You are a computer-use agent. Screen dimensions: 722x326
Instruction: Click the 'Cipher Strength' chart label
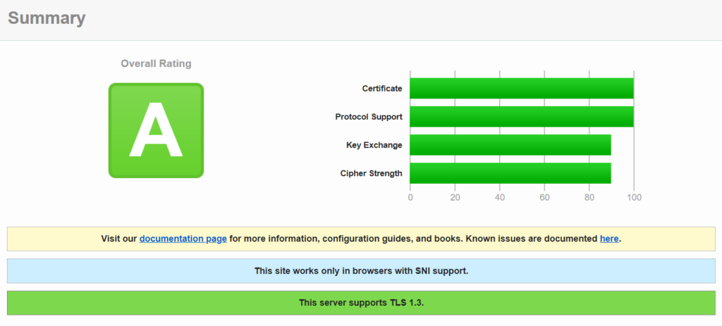click(x=371, y=173)
